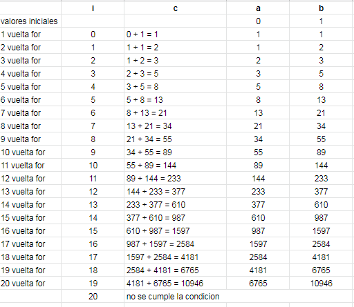This screenshot has width=354, height=307.
Task: Click the '20 vuelta for' row label
Action: coord(30,283)
